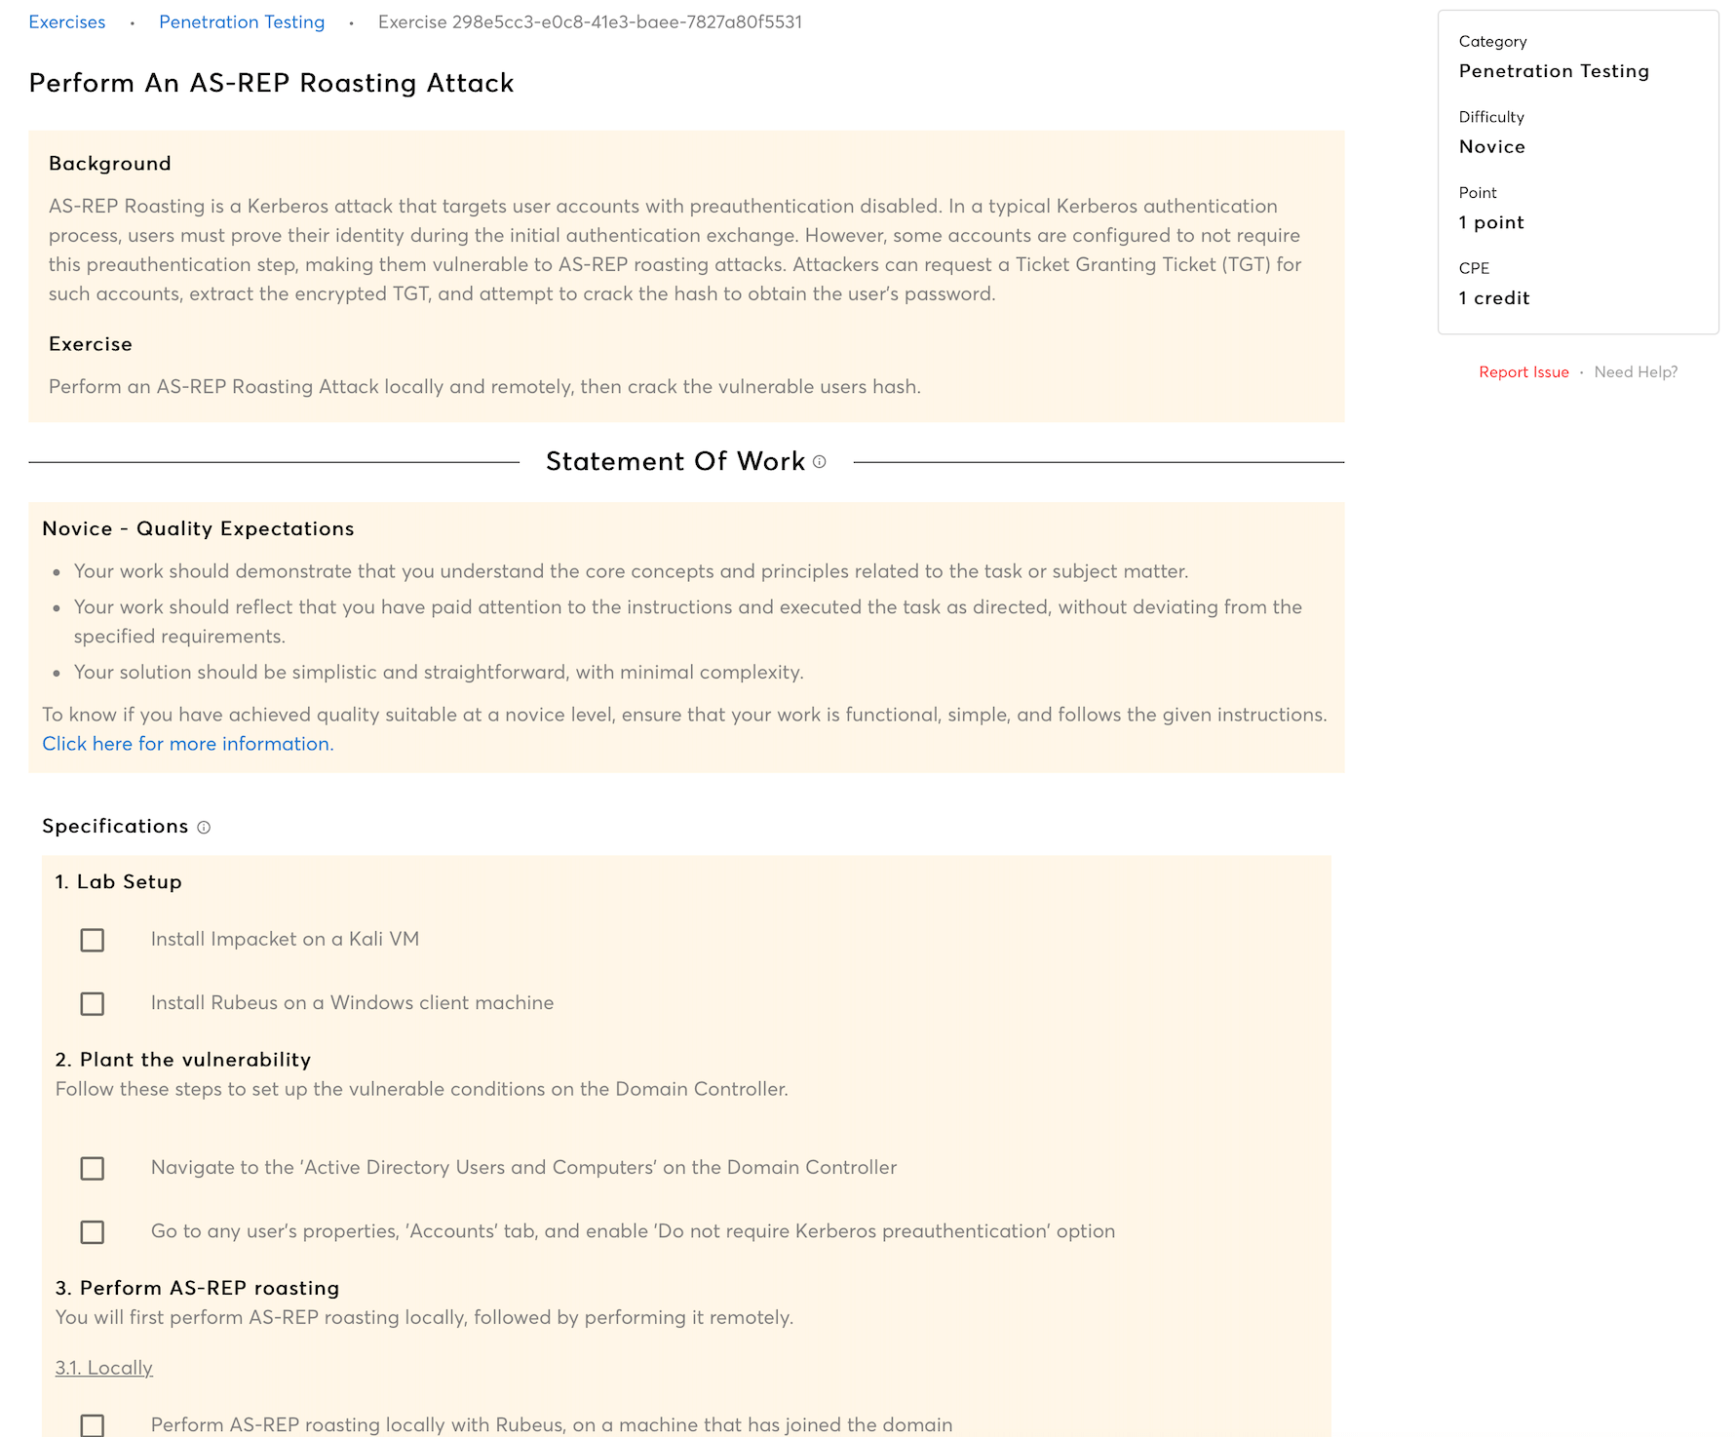Click the Report Issue link
The height and width of the screenshot is (1437, 1735).
[x=1523, y=372]
